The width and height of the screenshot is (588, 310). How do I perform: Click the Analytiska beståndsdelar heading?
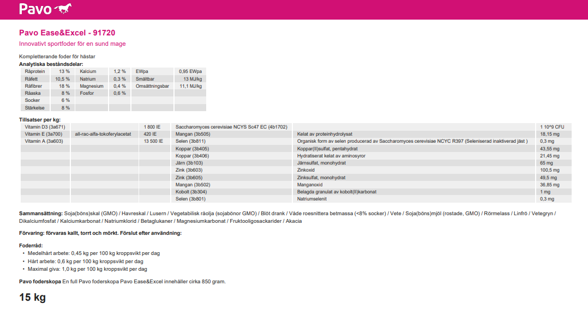pos(51,64)
